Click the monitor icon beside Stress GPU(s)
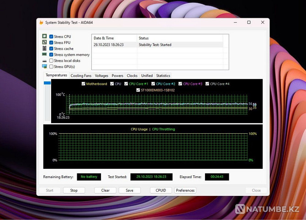The height and width of the screenshot is (220, 306). [44, 67]
